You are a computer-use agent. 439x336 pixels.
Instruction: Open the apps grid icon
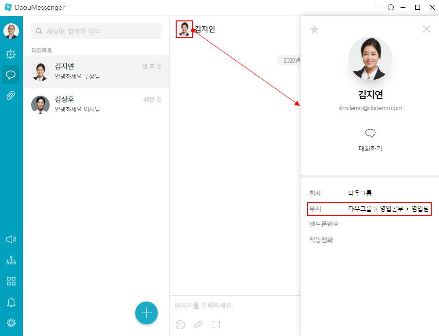[11, 281]
